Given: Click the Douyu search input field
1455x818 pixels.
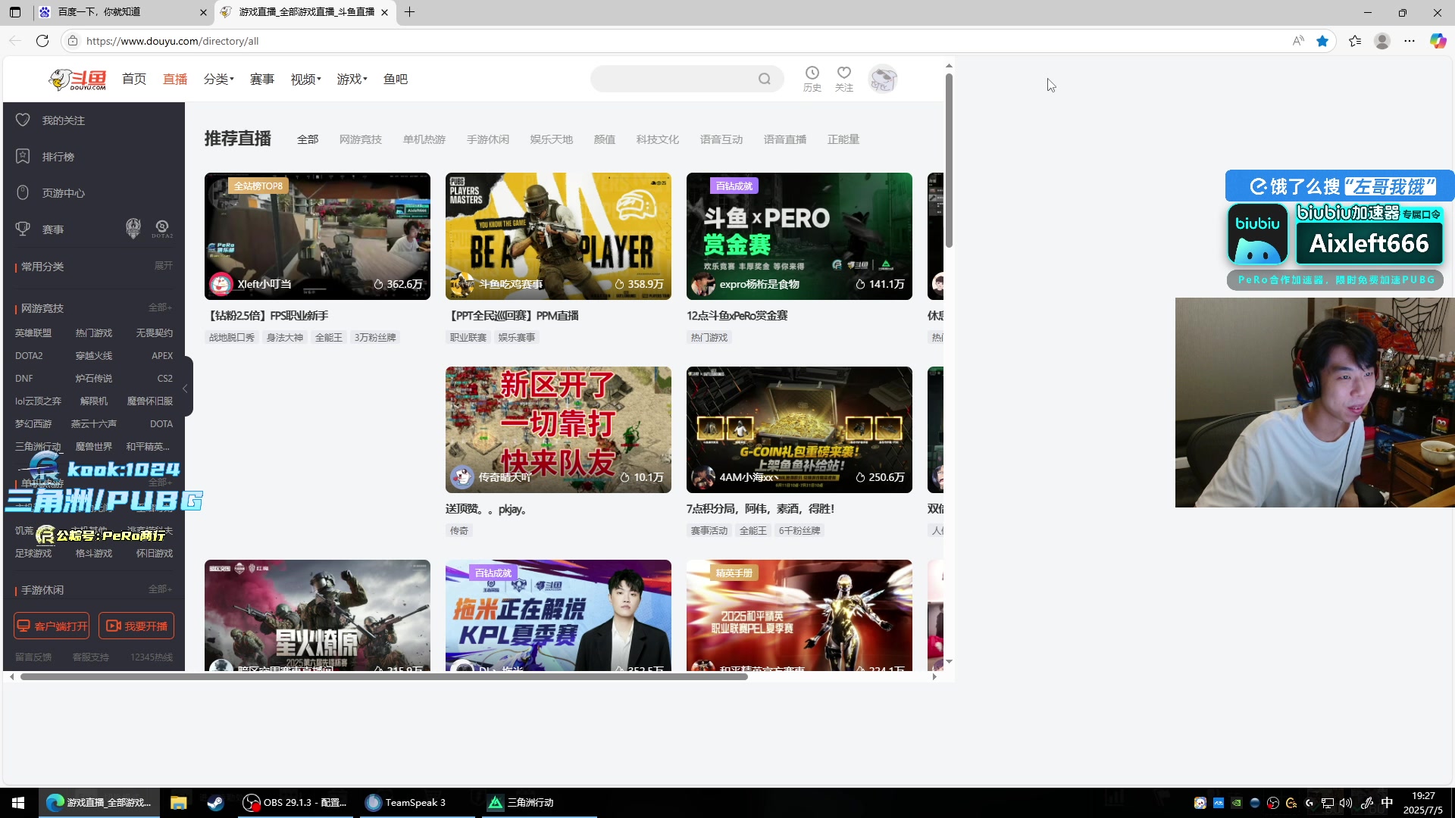Looking at the screenshot, I should pyautogui.click(x=674, y=79).
